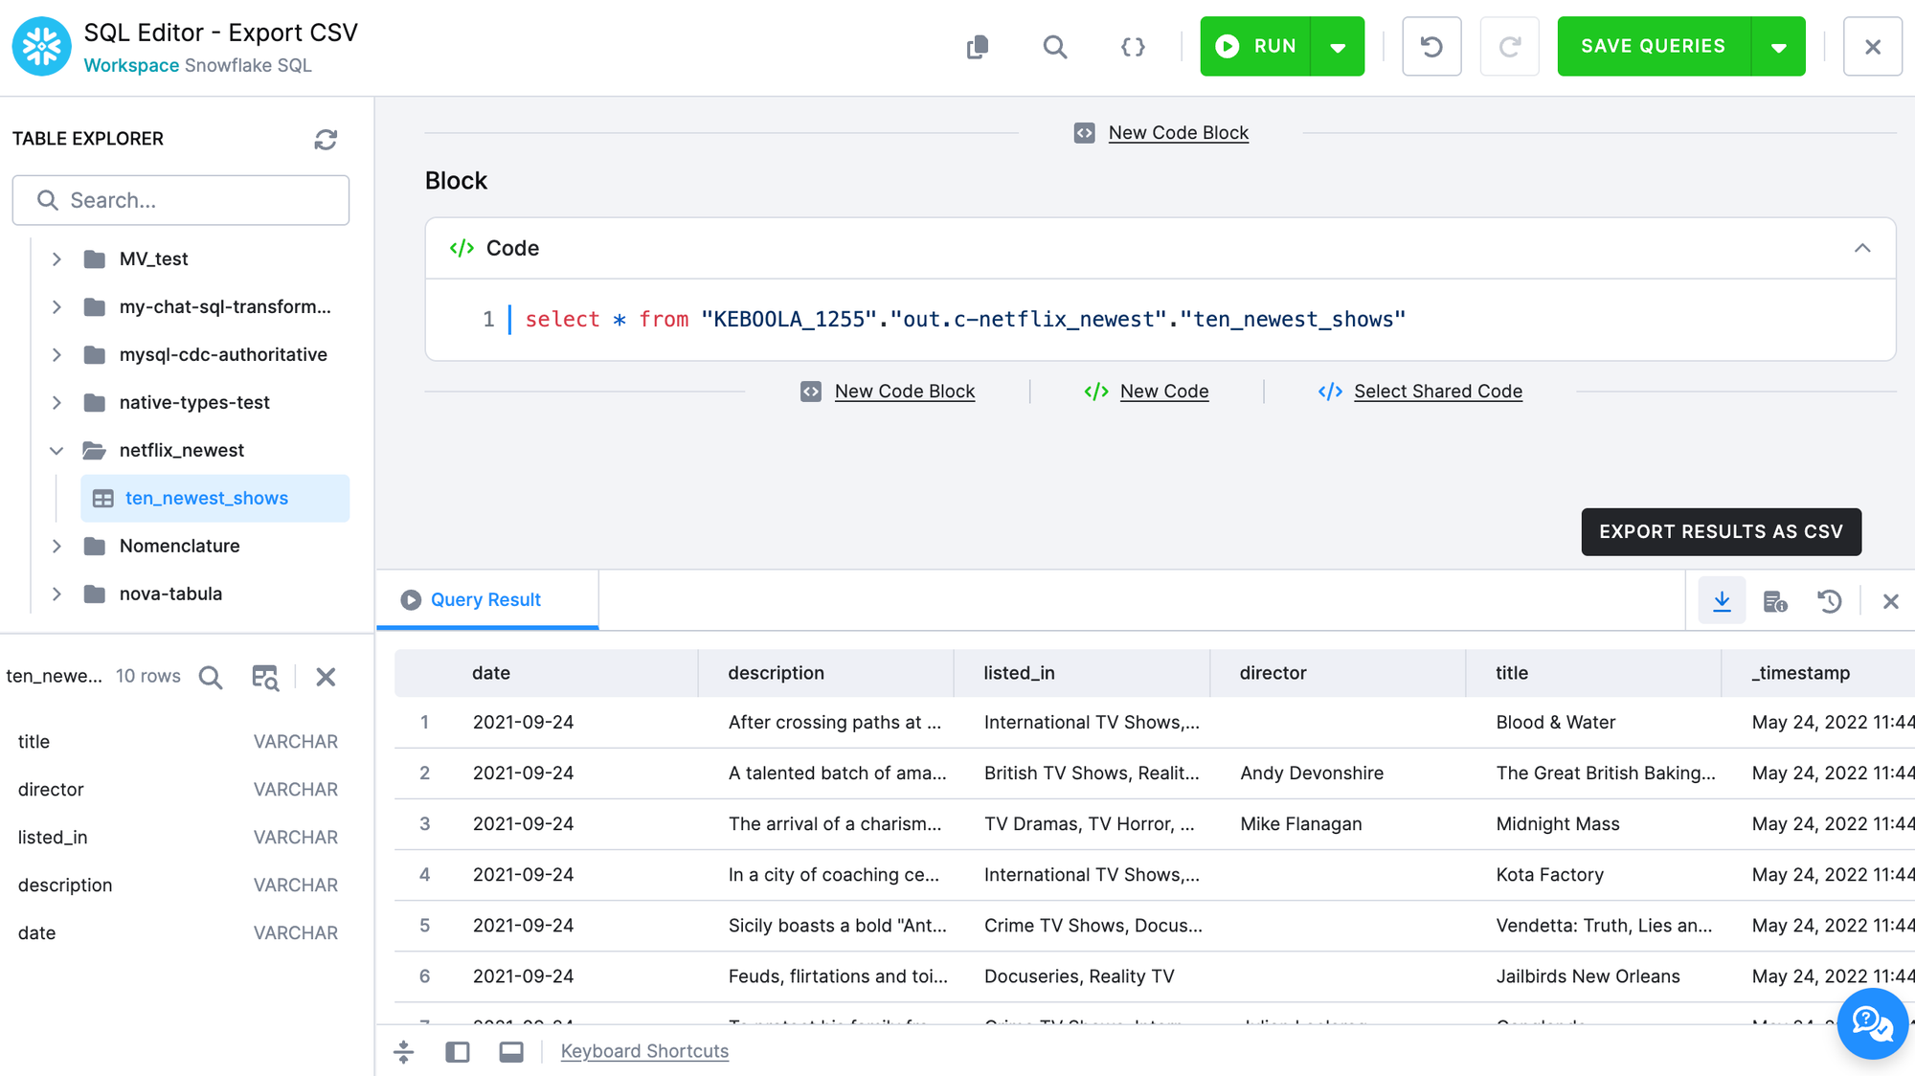Open the RUN button dropdown

coord(1339,45)
